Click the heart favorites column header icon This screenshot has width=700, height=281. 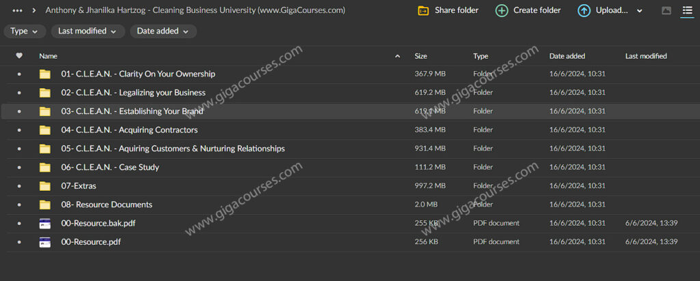coord(19,56)
